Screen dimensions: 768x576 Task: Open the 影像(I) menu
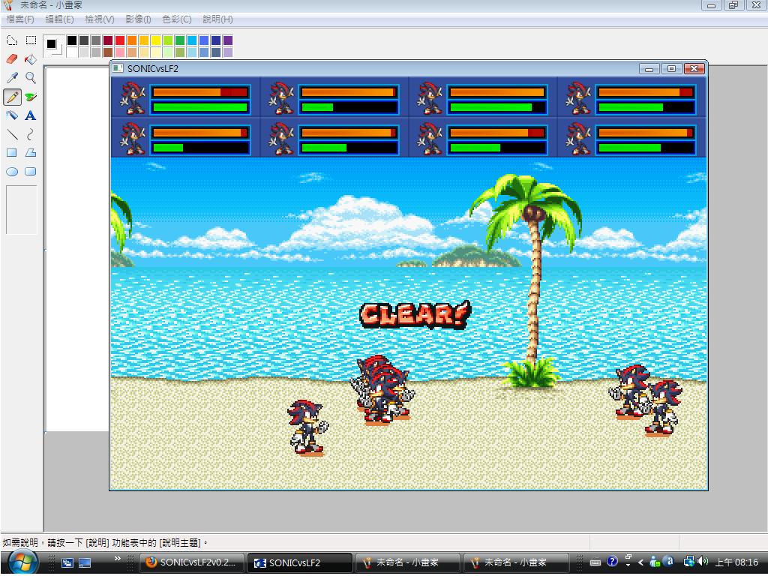(138, 19)
